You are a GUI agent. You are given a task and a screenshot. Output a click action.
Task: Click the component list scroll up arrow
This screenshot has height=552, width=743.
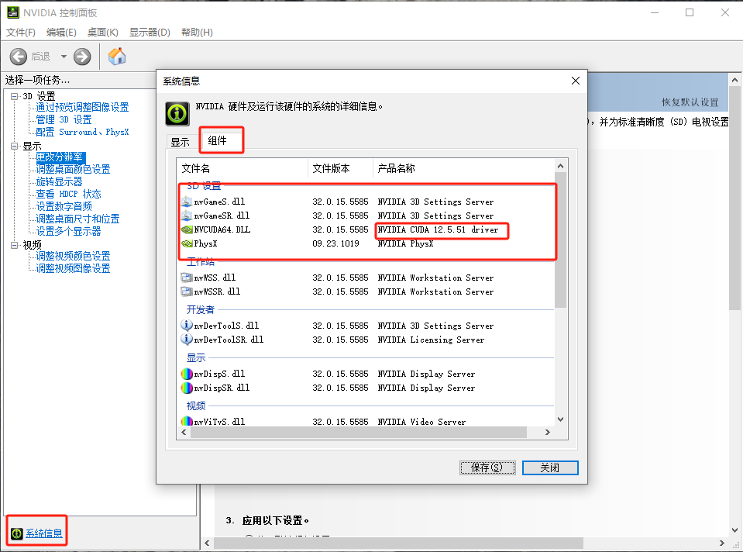click(561, 166)
